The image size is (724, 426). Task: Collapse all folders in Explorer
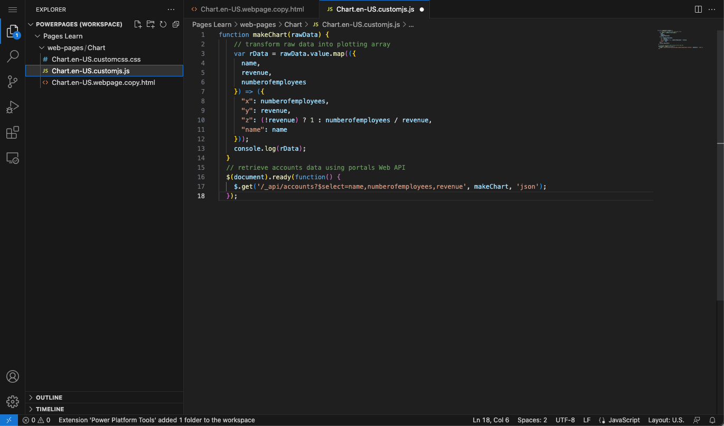[176, 24]
